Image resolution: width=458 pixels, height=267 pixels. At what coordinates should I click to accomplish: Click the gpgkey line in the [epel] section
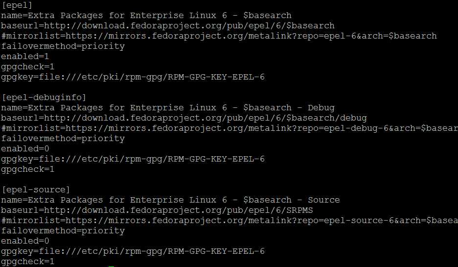133,77
